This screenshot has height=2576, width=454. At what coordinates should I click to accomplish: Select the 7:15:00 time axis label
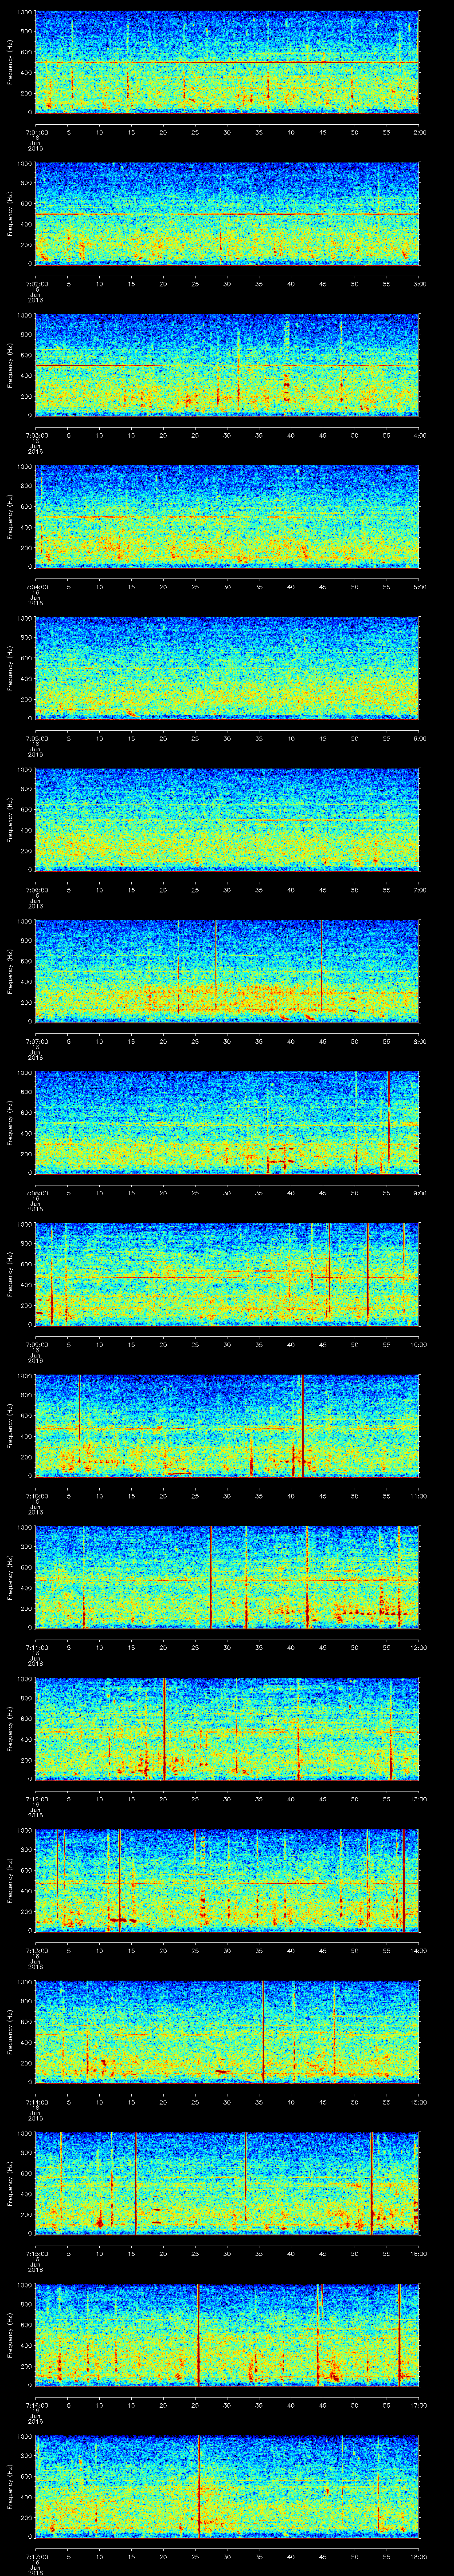[x=36, y=2254]
